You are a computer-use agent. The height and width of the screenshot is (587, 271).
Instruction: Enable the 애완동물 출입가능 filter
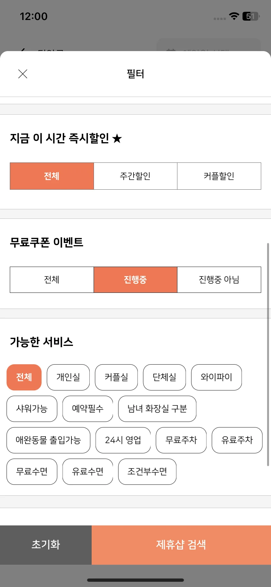coord(48,440)
